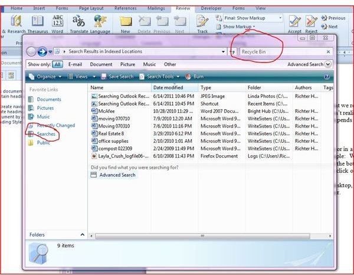The height and width of the screenshot is (275, 354).
Task: Click Track Changes icon in Word
Action: click(202, 21)
